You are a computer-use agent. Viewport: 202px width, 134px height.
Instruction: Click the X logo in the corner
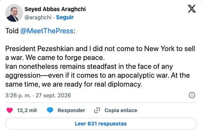coord(192,9)
